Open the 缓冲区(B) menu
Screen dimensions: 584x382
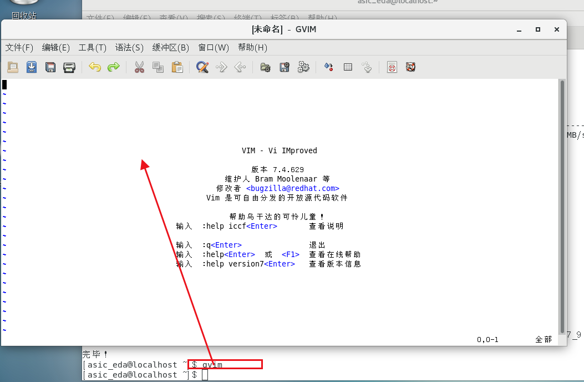[171, 48]
